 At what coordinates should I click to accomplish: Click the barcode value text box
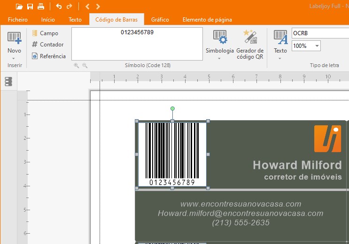point(137,44)
